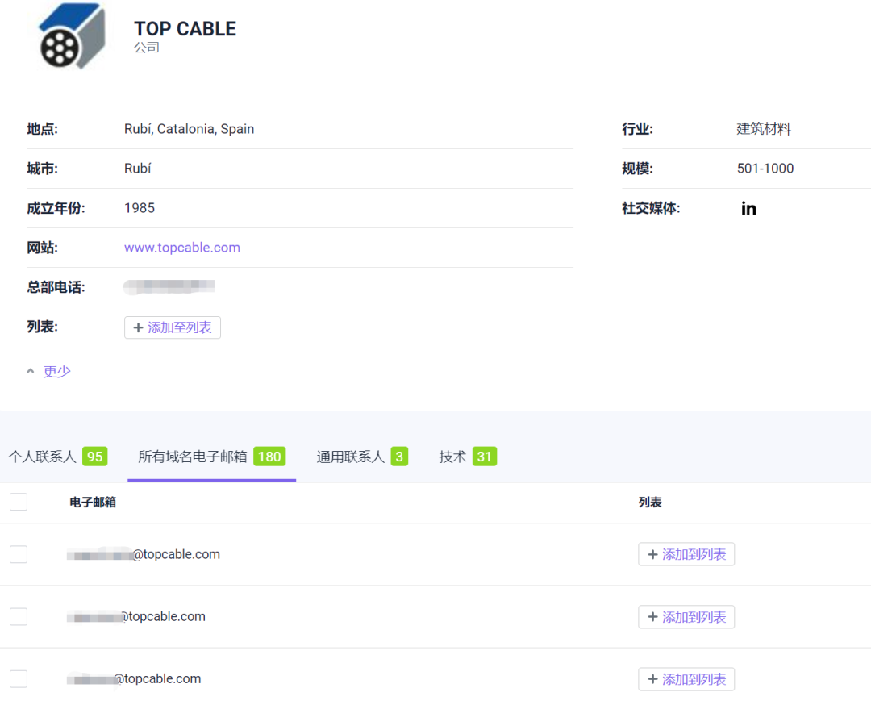Viewport: 871px width, 709px height.
Task: Click the location text Rubí, Catalonia, Spain
Action: click(x=189, y=129)
